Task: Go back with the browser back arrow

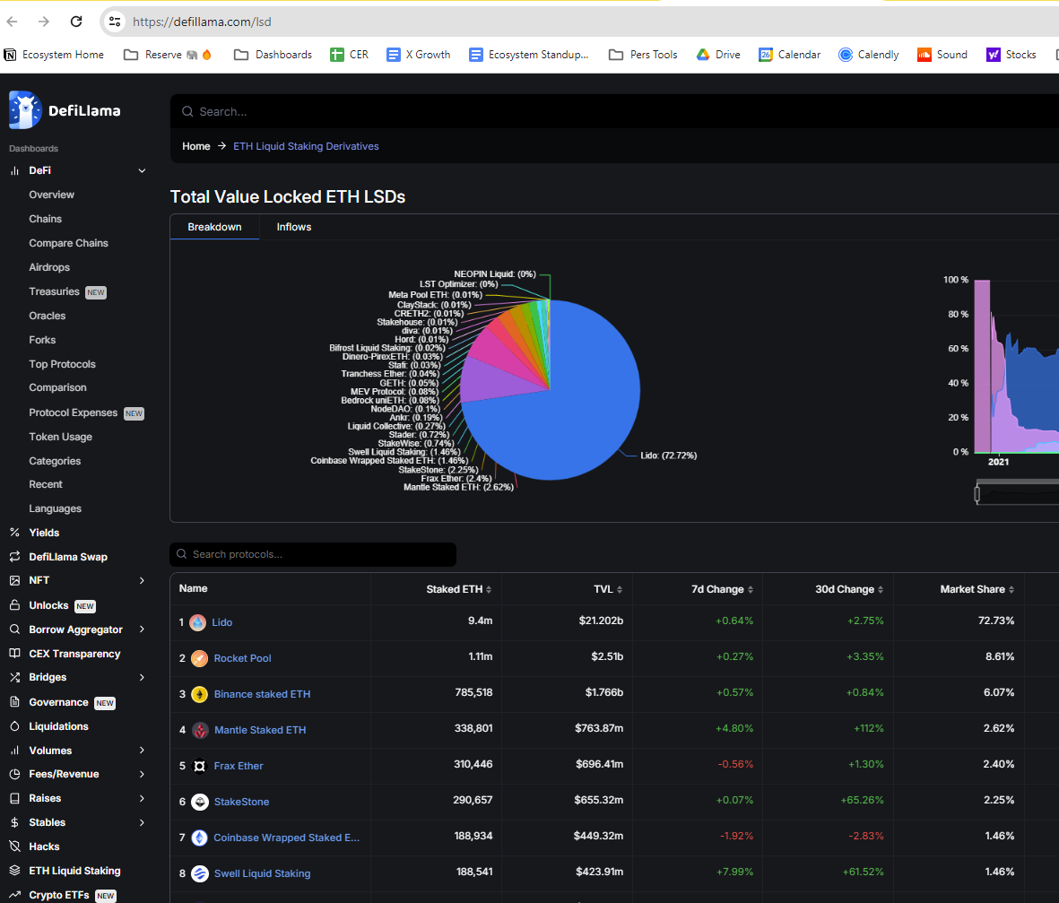Action: (13, 22)
